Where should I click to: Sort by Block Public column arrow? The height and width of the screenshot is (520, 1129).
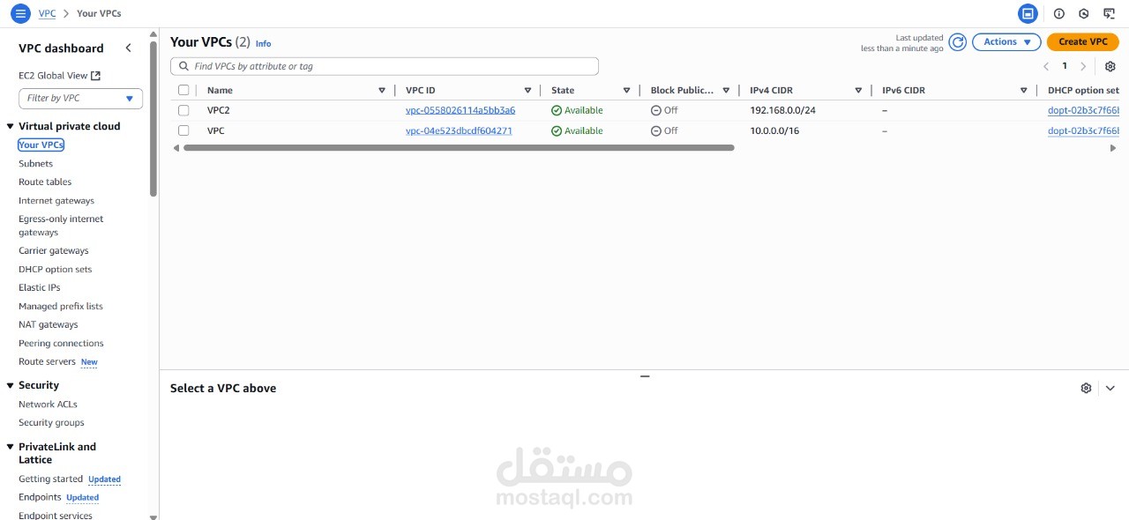pyautogui.click(x=726, y=90)
